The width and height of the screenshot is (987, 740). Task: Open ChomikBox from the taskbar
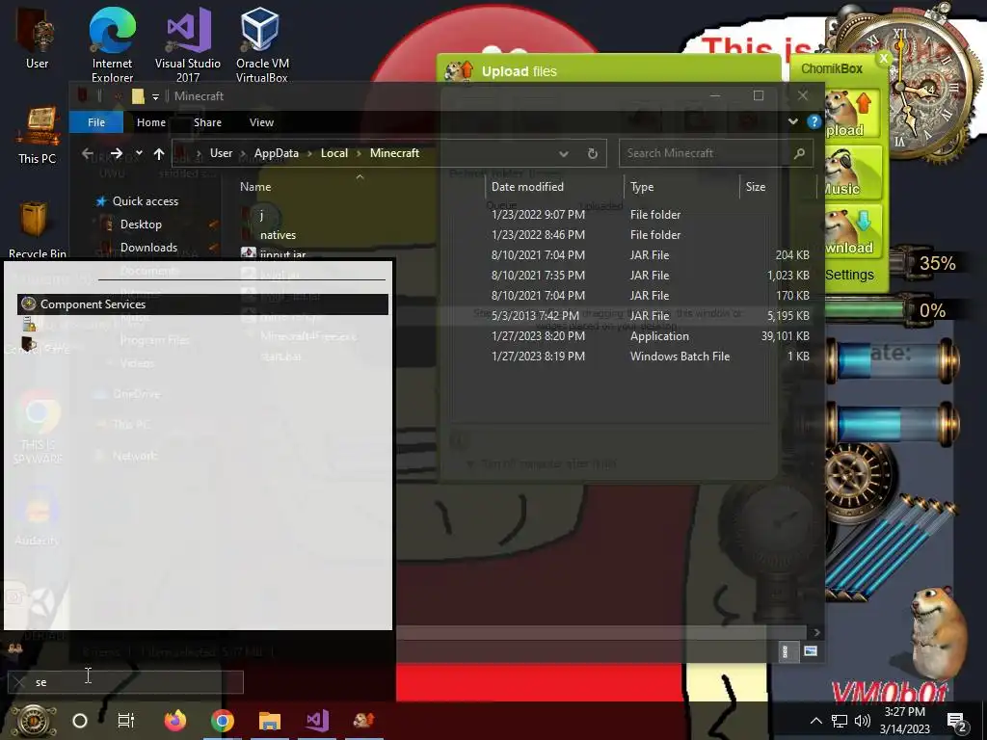[x=363, y=721]
